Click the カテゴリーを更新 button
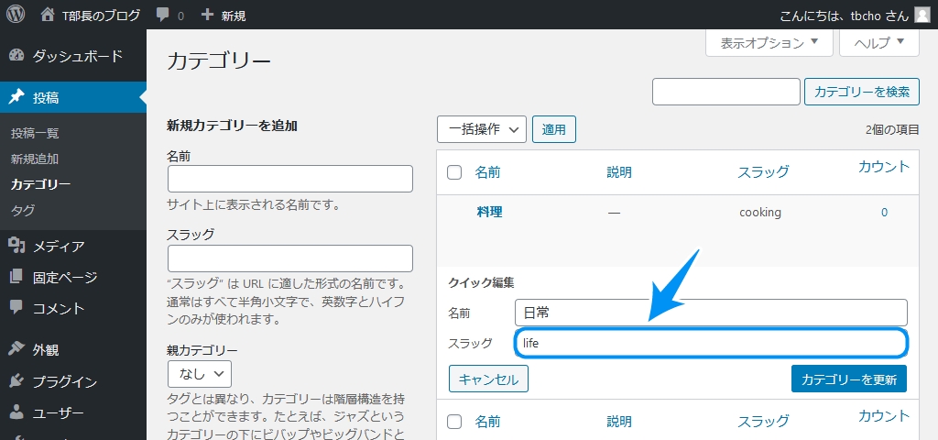The width and height of the screenshot is (938, 440). coord(849,379)
